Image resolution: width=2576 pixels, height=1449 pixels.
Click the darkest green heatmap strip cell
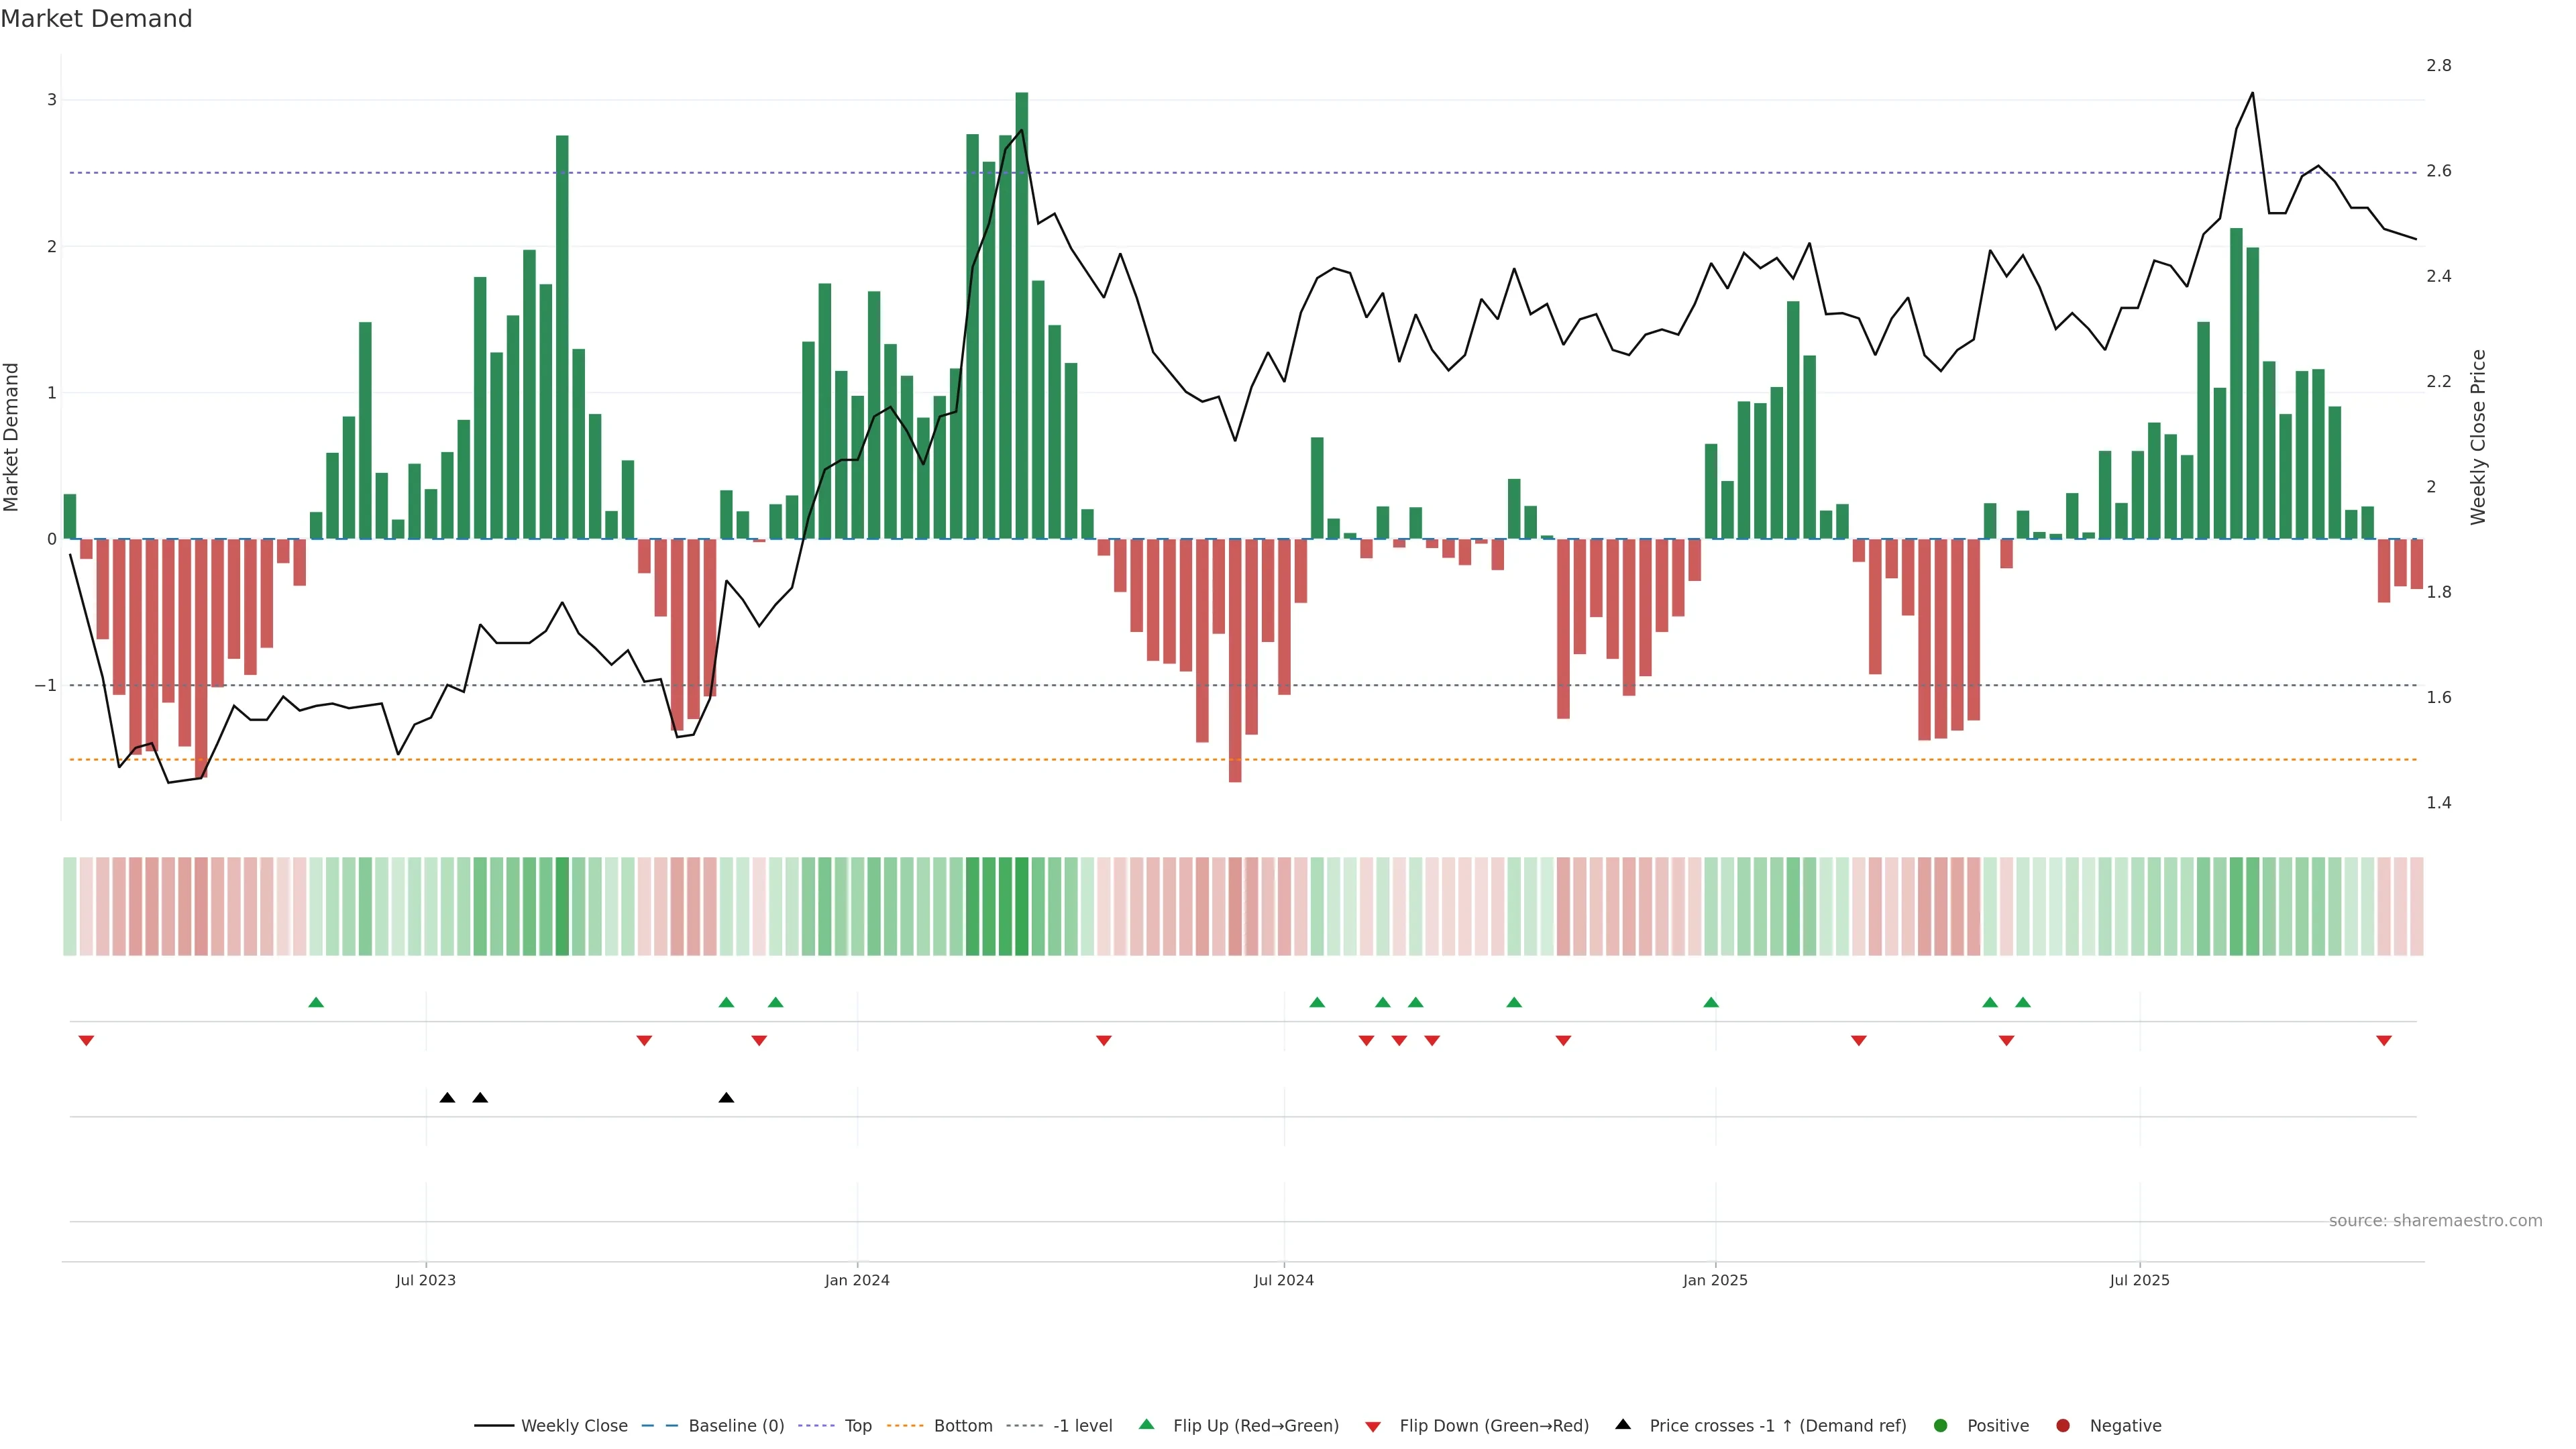[1021, 906]
